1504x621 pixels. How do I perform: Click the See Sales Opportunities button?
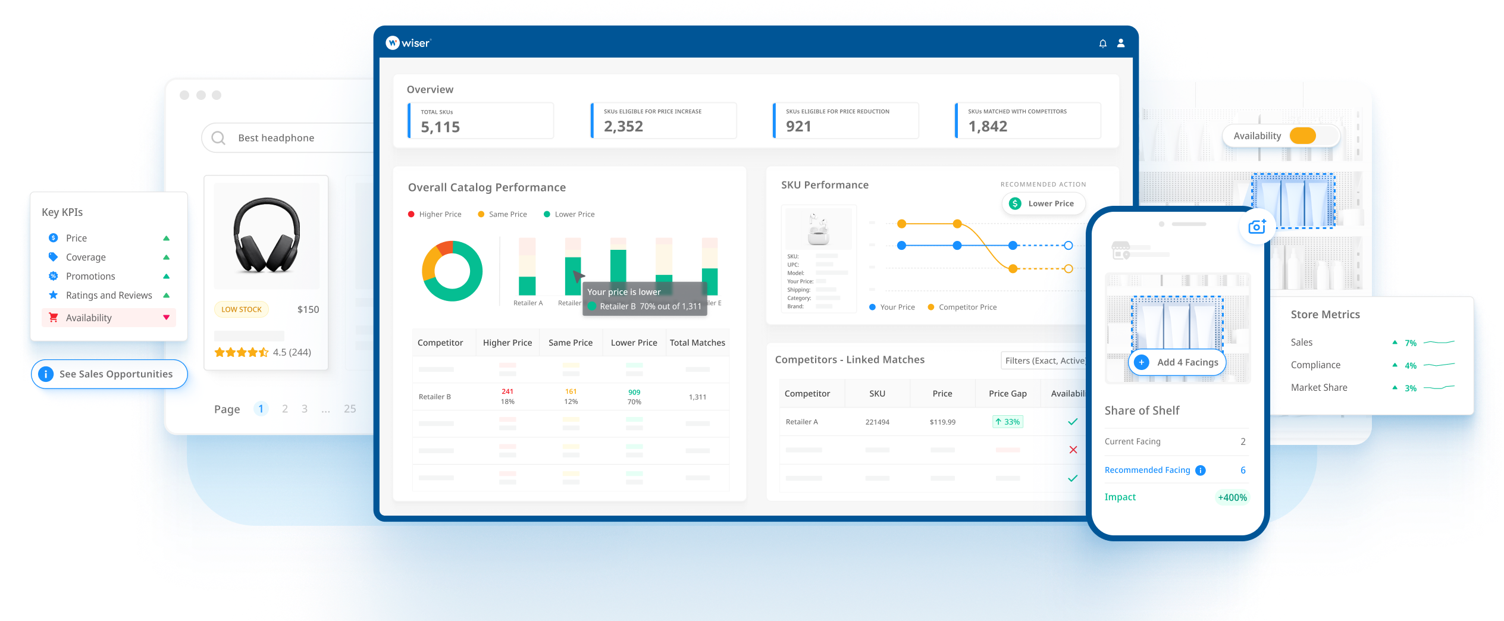click(110, 374)
